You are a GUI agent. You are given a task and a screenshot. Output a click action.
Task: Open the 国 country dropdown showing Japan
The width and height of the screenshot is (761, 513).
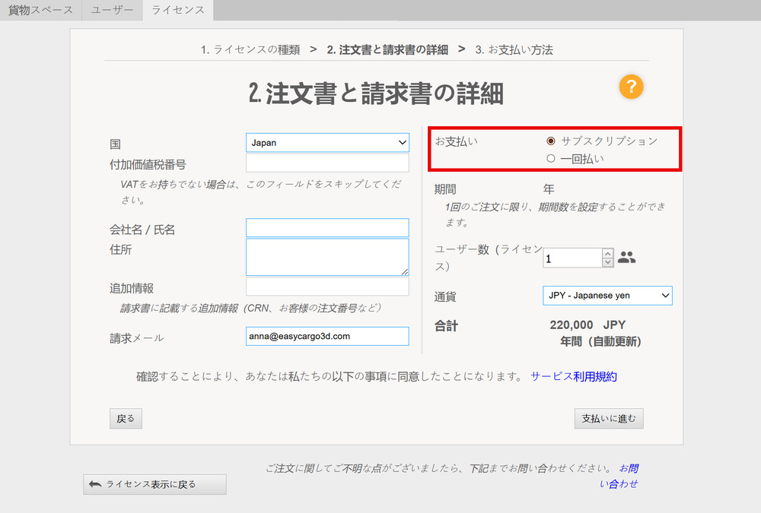(327, 143)
